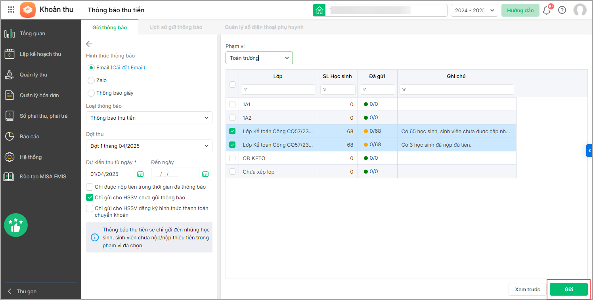Select the Thông báo giấy option
The height and width of the screenshot is (300, 593).
tap(91, 93)
